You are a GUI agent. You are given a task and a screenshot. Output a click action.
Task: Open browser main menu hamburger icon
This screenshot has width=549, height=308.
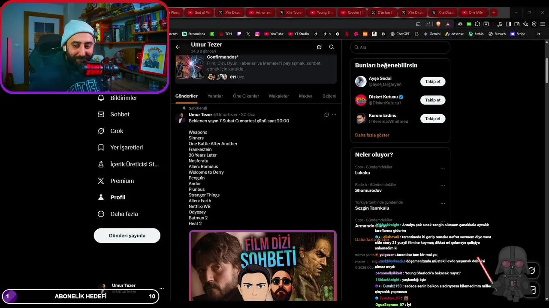click(x=542, y=24)
